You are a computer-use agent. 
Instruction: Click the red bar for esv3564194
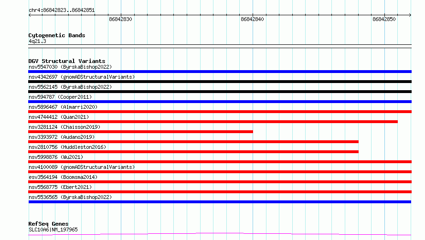coord(220,182)
